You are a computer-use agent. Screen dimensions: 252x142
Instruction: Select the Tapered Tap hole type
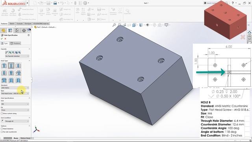tap(11, 73)
